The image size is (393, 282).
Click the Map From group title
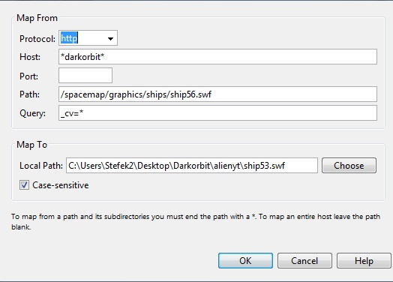point(37,18)
